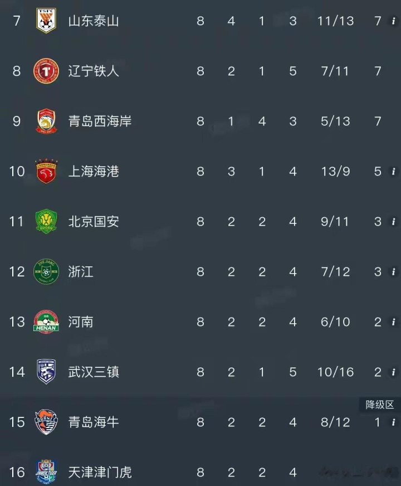
Task: Open the Henan team logo
Action: tap(46, 322)
